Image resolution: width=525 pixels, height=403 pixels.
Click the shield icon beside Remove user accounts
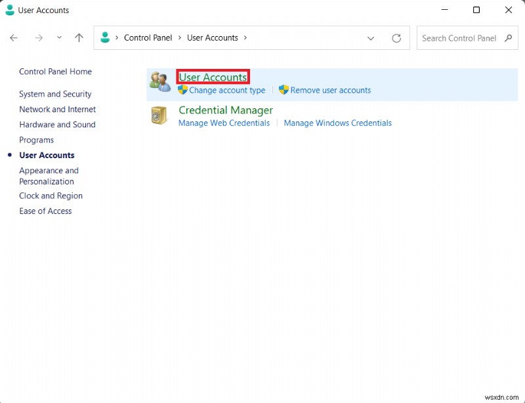pos(283,90)
